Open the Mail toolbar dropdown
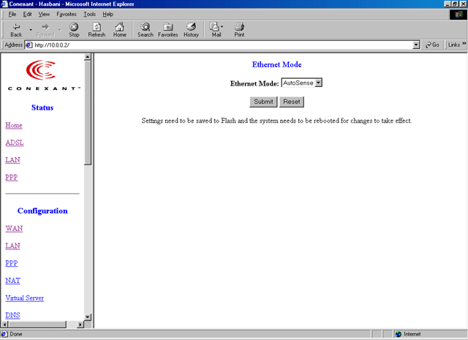The width and height of the screenshot is (468, 340). click(216, 29)
